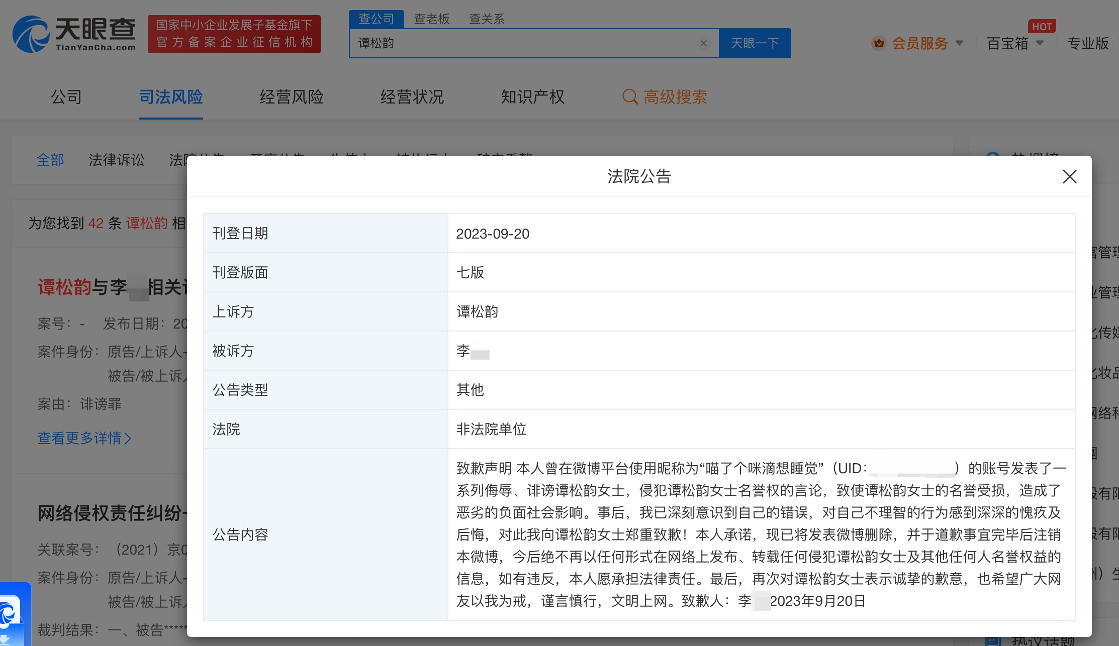Select the 全部 filter
This screenshot has height=646, width=1119.
[50, 160]
